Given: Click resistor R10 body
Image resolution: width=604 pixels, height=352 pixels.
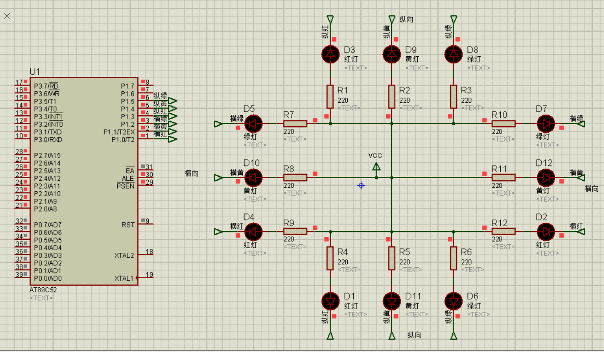Looking at the screenshot, I should [503, 124].
